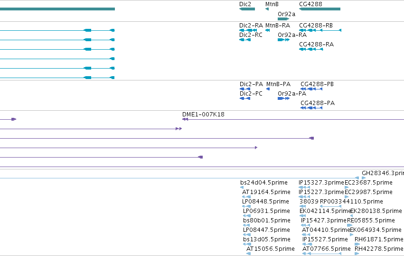Click the CG4288-RA transcript label
This screenshot has height=256, width=404.
click(x=316, y=44)
